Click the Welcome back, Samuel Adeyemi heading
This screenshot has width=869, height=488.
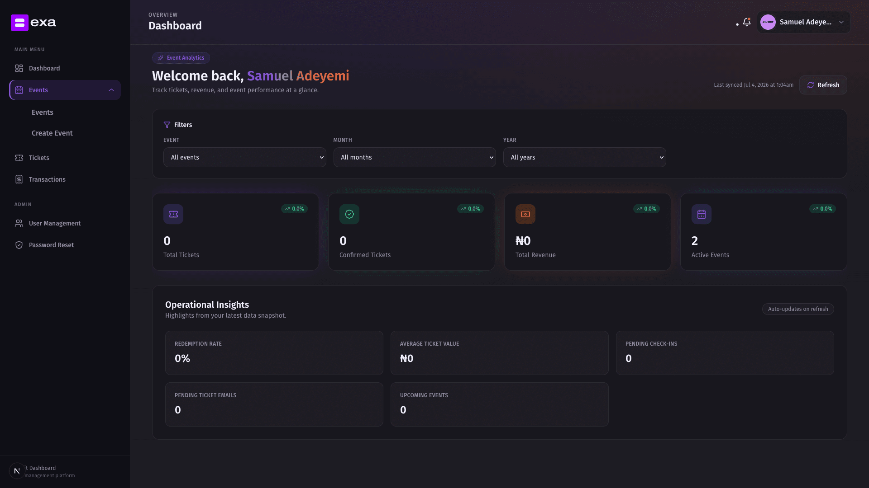251,76
